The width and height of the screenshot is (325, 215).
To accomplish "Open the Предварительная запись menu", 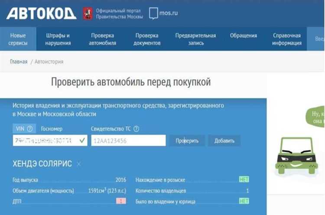I will (x=196, y=39).
